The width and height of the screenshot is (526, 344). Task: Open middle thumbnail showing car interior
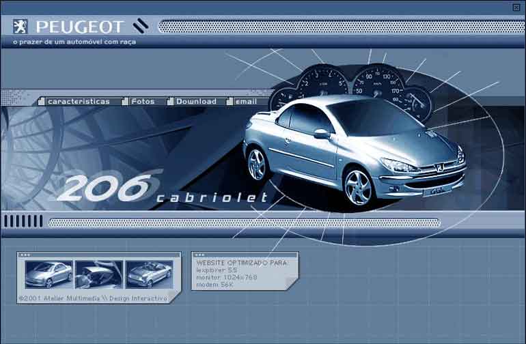click(x=99, y=274)
